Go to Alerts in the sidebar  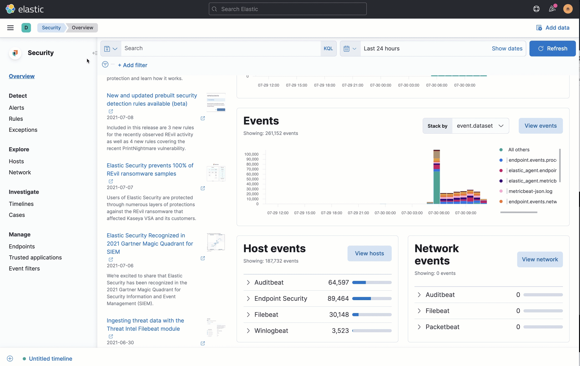click(x=16, y=108)
